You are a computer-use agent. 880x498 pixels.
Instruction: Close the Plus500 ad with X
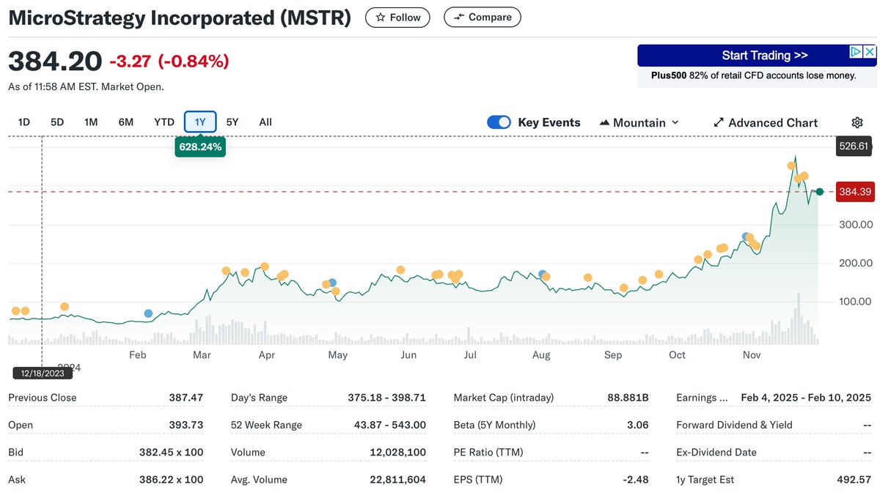(x=870, y=52)
